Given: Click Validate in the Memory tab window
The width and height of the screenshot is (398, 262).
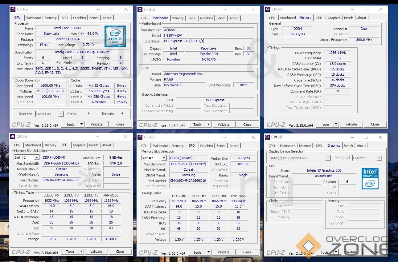Looking at the screenshot, I should tap(351, 124).
